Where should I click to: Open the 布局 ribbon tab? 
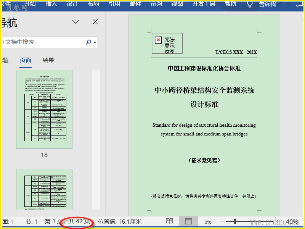coord(93,3)
